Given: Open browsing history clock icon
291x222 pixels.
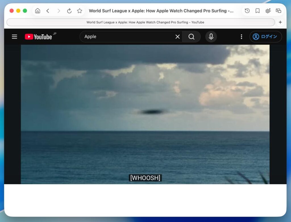Looking at the screenshot, I should (247, 11).
